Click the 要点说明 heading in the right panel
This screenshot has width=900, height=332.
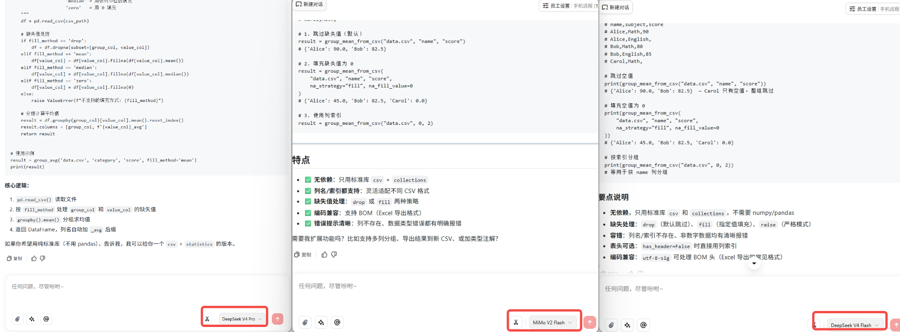(614, 197)
